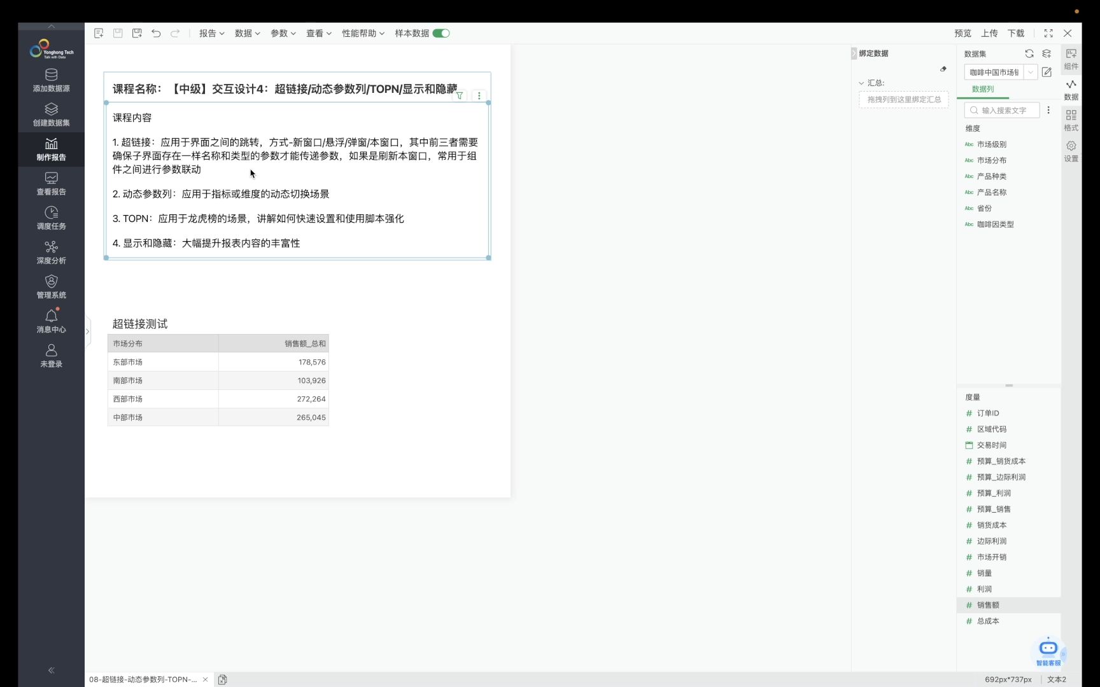The height and width of the screenshot is (687, 1100).
Task: Toggle fullscreen mode
Action: click(x=1048, y=33)
